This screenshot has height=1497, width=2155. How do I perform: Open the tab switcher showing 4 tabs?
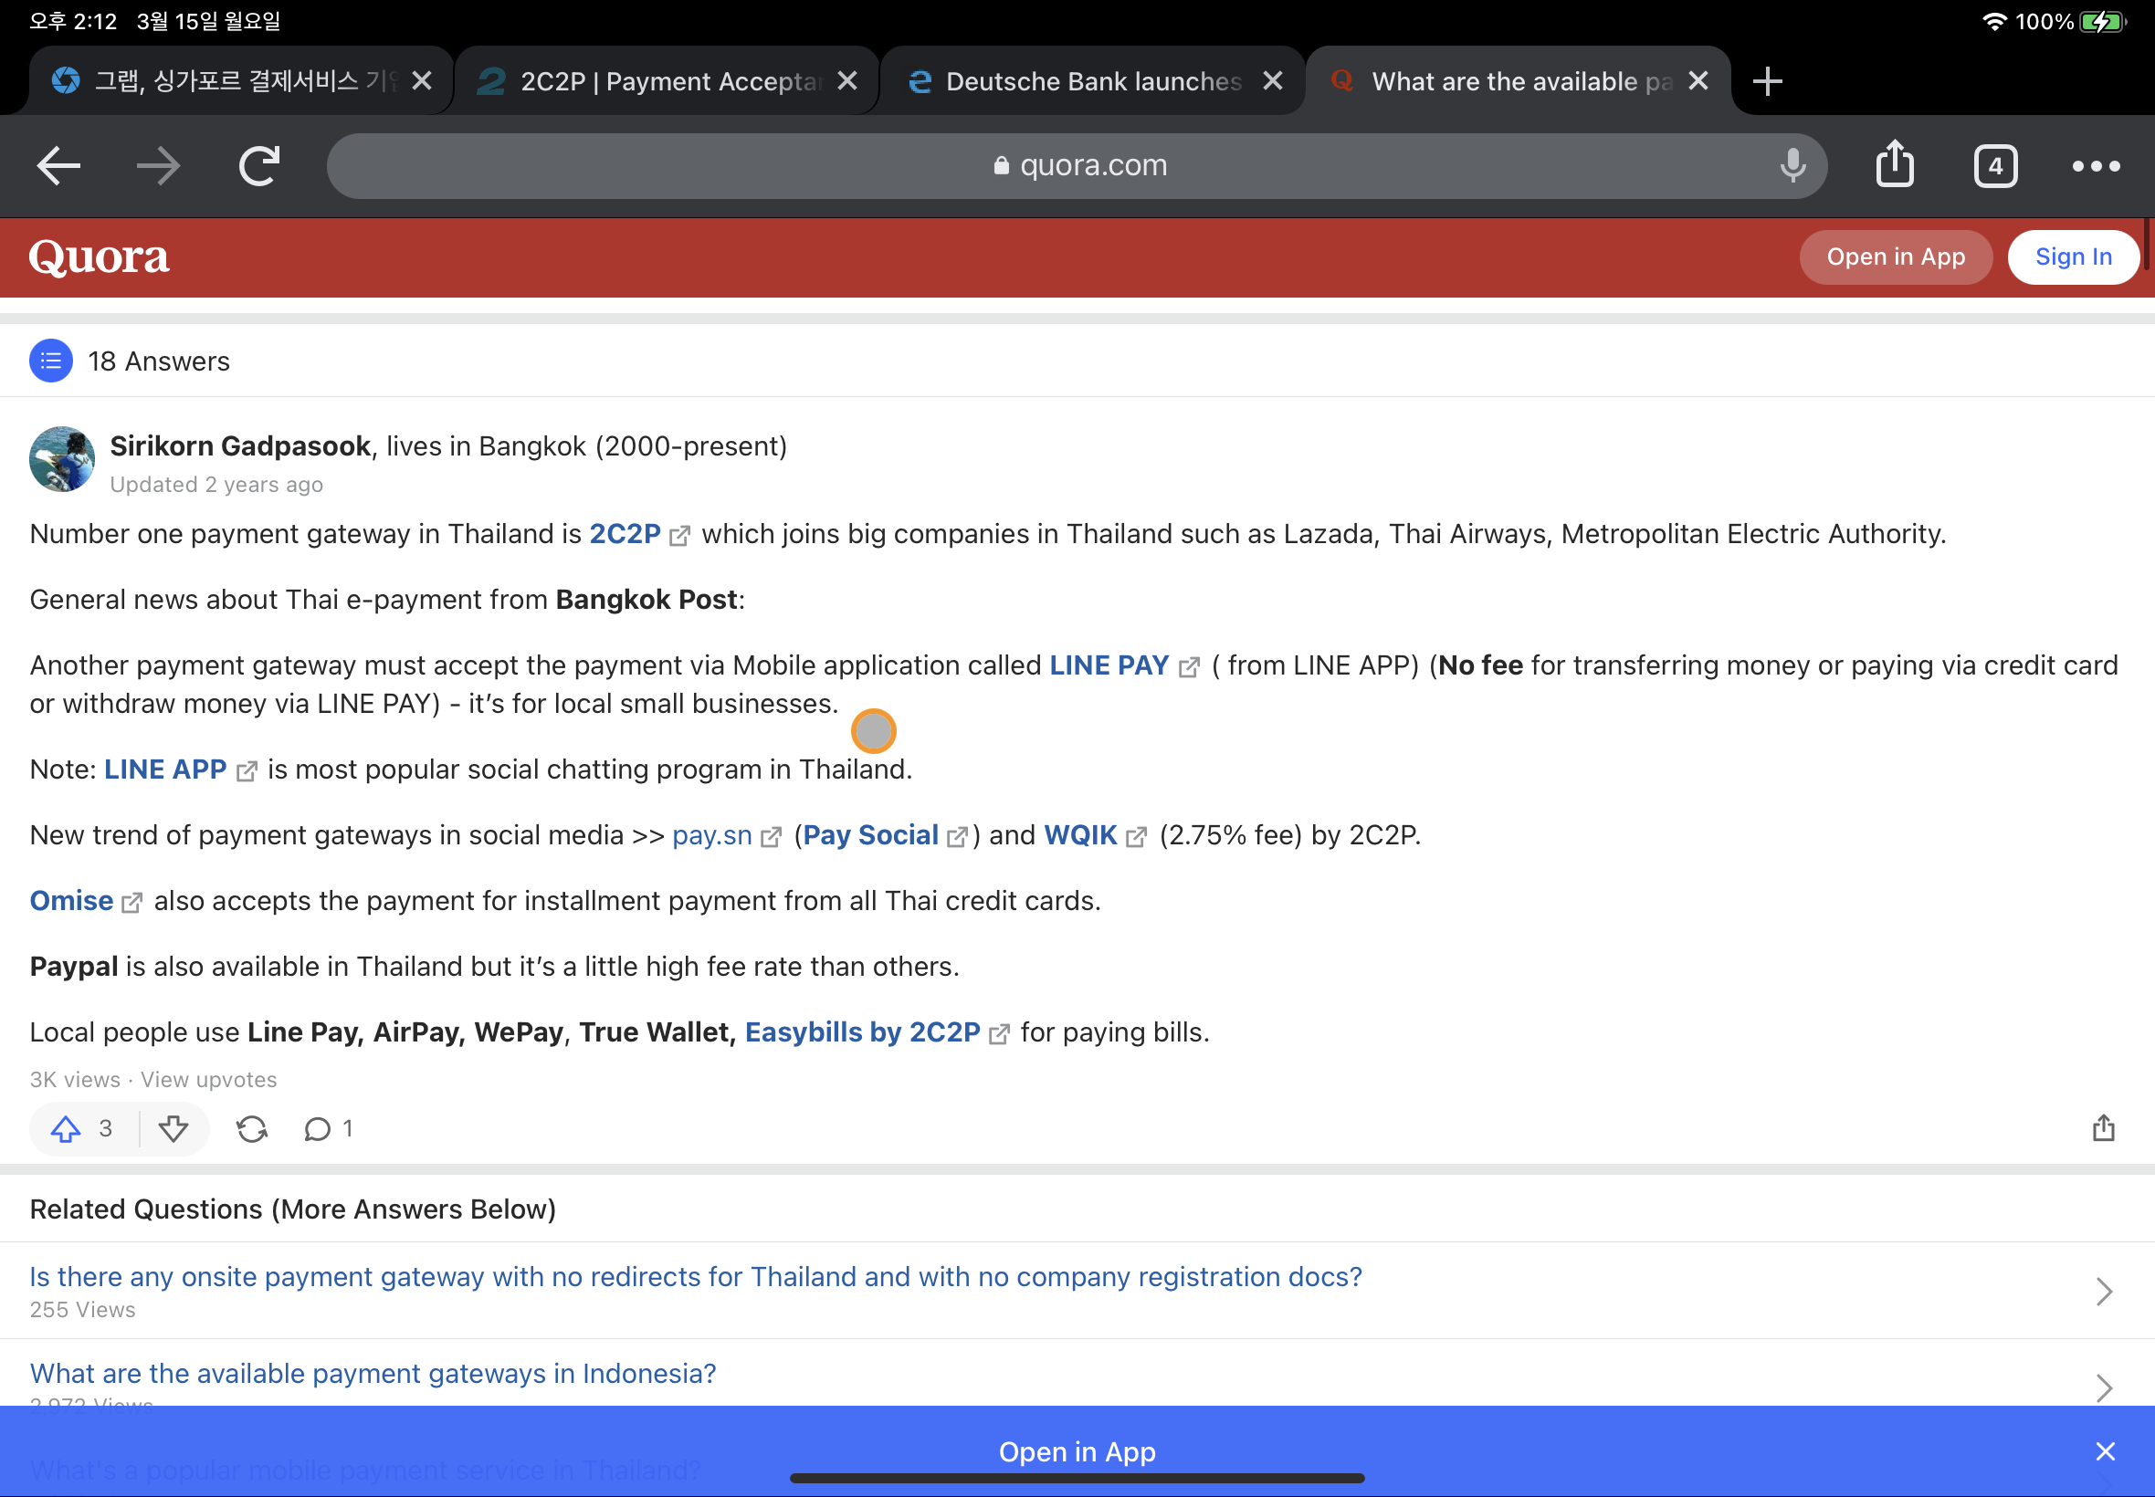1994,166
